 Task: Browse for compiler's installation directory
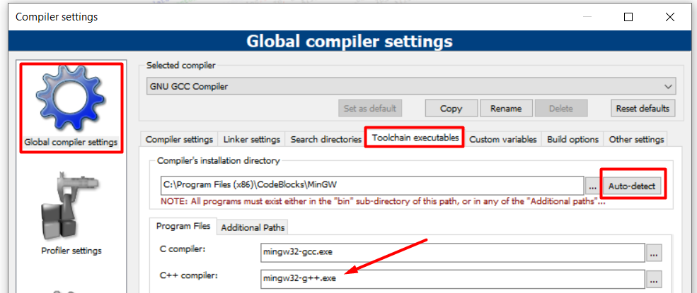tap(594, 186)
